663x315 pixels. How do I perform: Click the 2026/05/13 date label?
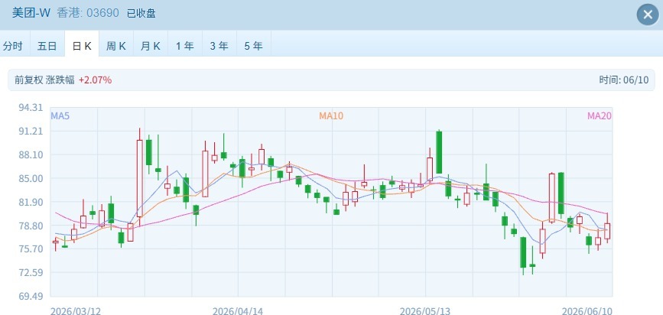[x=425, y=311]
